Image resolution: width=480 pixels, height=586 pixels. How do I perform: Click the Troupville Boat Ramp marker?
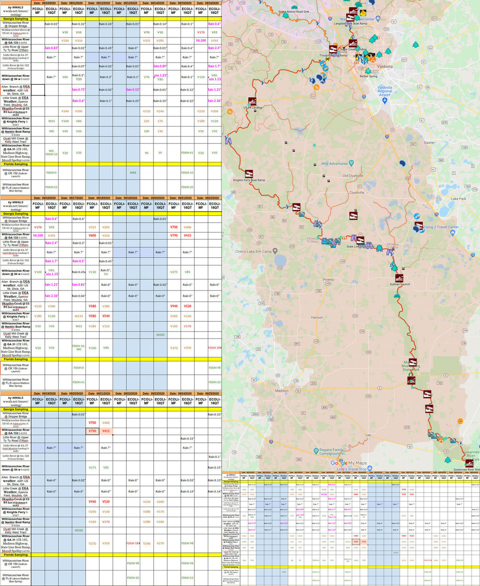pyautogui.click(x=334, y=49)
